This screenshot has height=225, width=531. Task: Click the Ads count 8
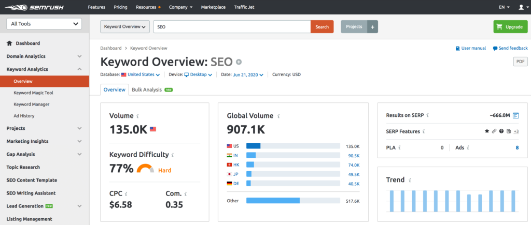click(x=517, y=147)
